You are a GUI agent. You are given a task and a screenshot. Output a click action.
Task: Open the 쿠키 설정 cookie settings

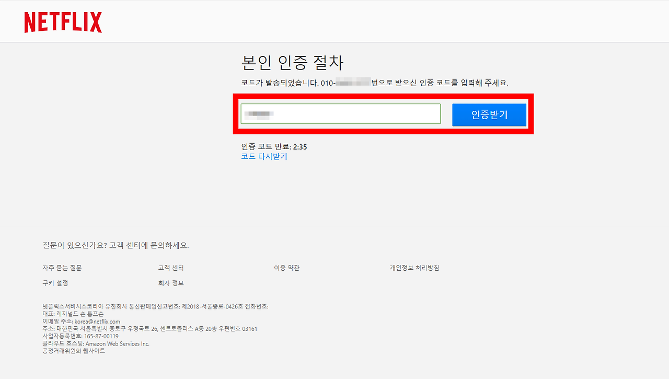[54, 283]
